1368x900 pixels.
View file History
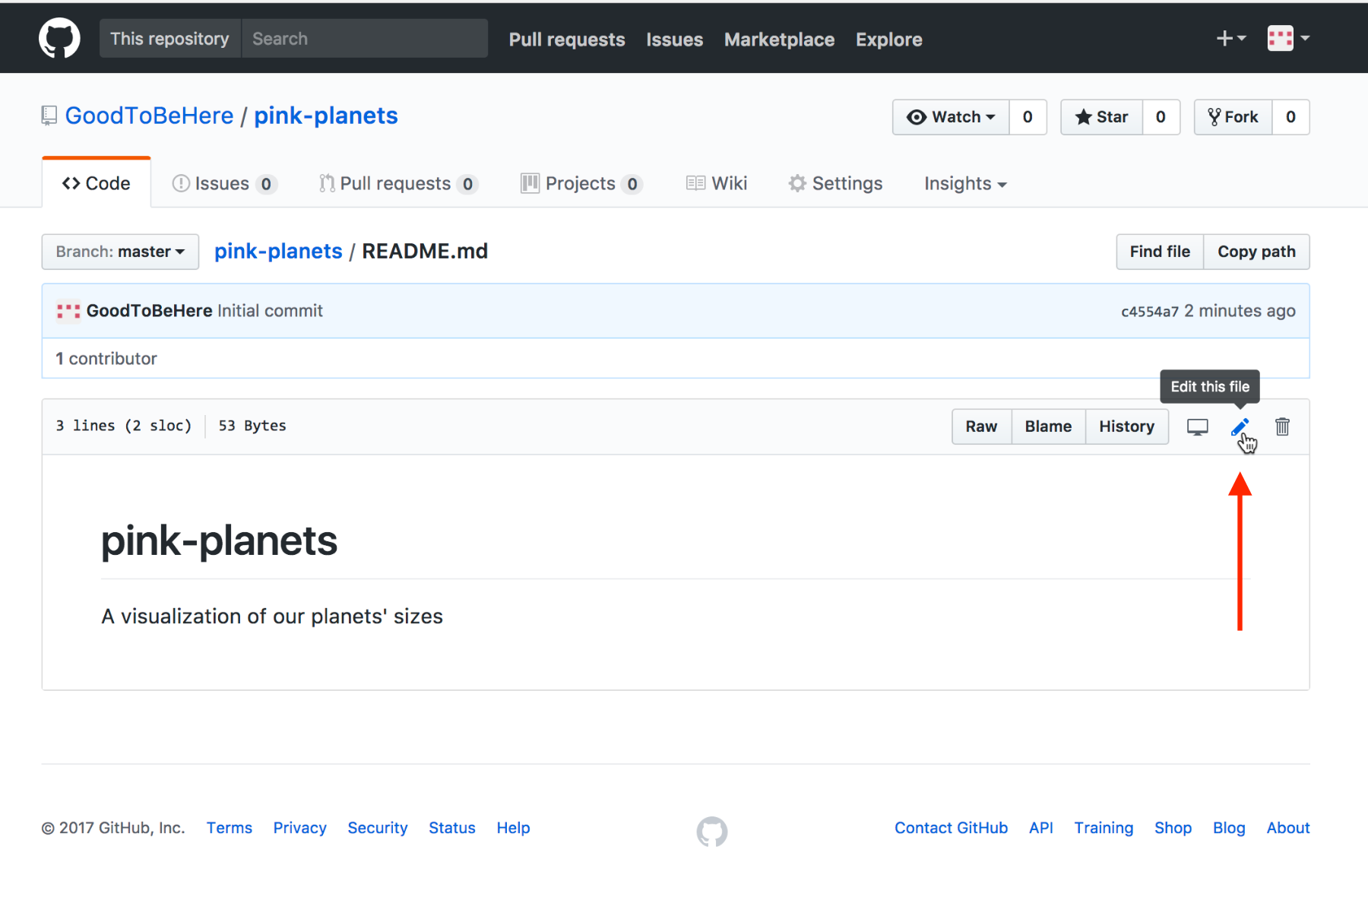pos(1126,426)
